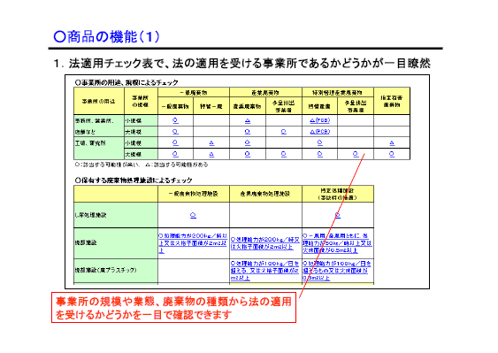Viewport: 498px width, 353px height.
Task: Click the slide title 商品の機能(1)
Action: tap(106, 36)
